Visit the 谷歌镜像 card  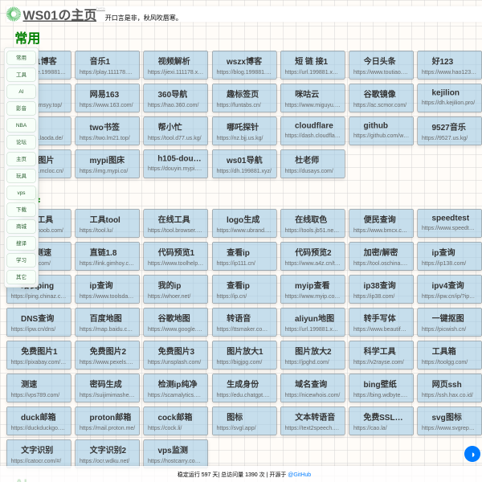coord(381,98)
